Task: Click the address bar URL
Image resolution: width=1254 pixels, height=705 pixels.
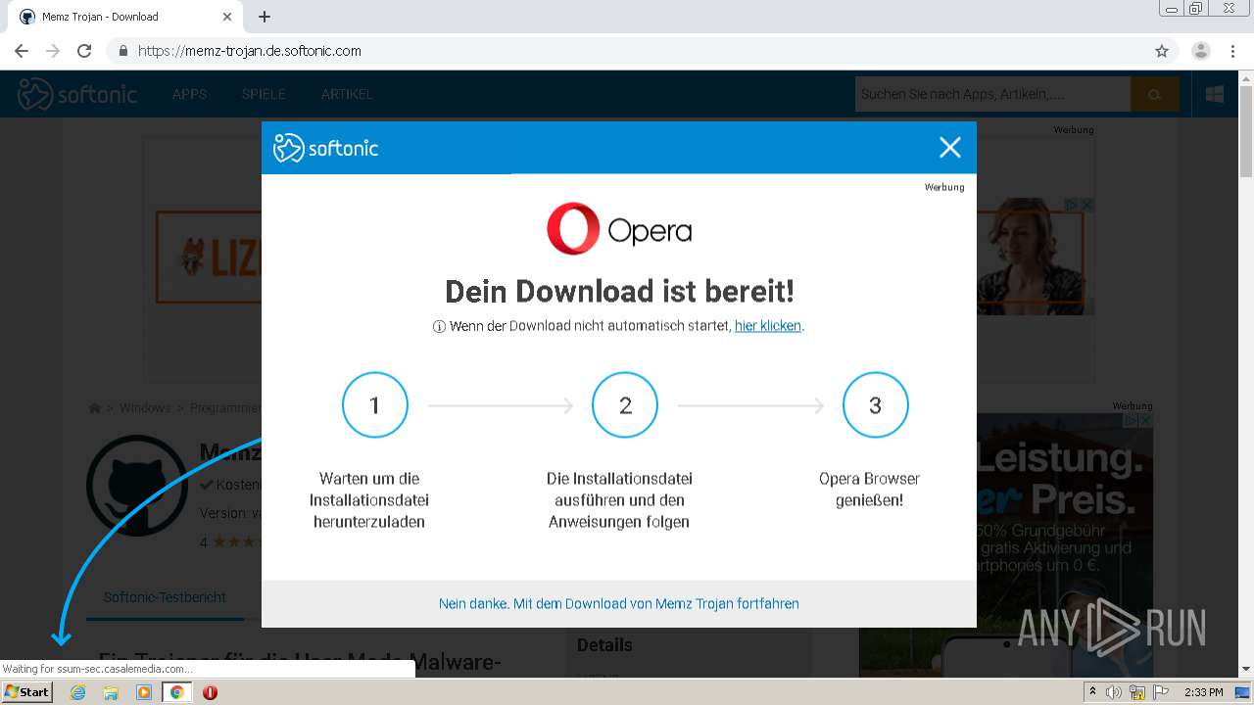Action: tap(250, 51)
